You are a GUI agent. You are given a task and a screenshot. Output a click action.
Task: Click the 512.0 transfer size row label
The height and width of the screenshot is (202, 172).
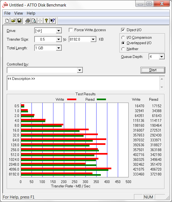(x=15, y=155)
